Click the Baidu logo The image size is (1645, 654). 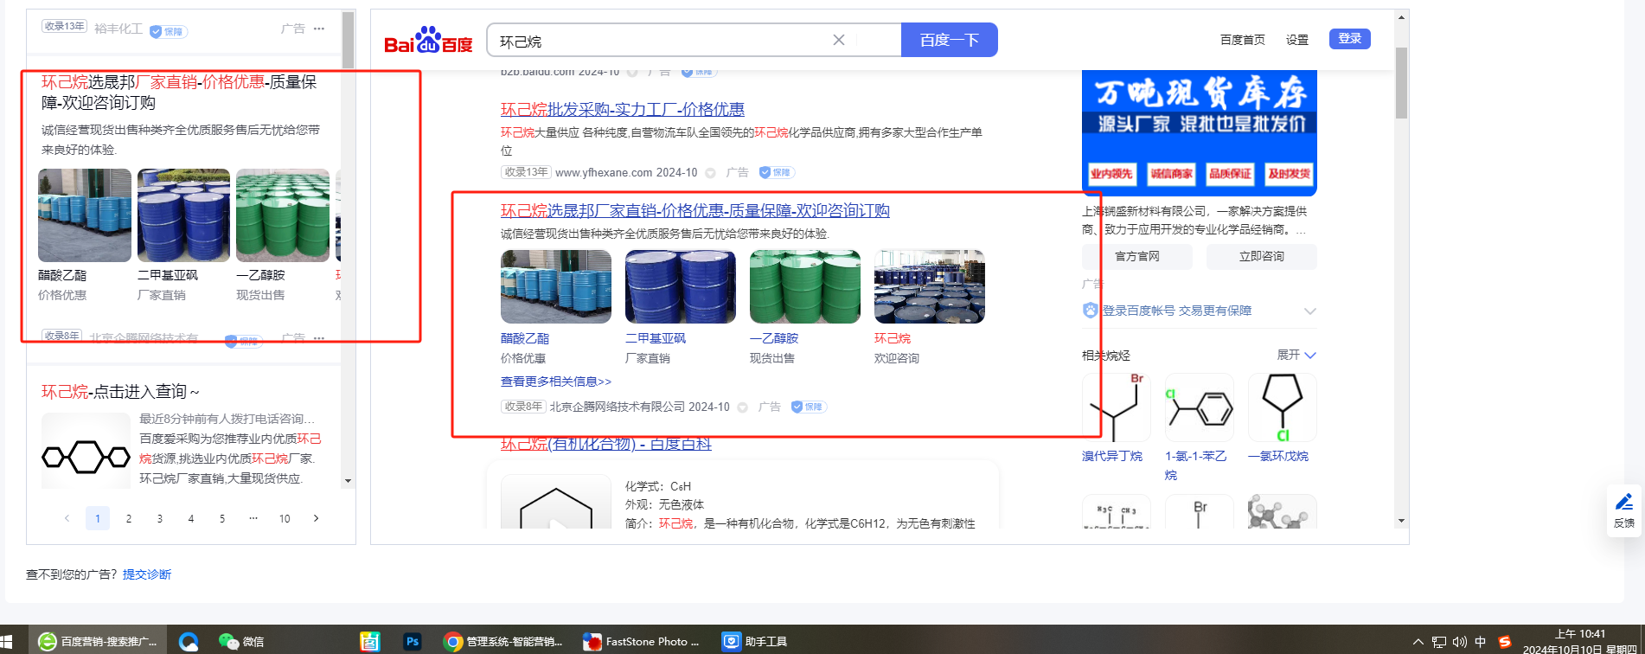click(428, 41)
